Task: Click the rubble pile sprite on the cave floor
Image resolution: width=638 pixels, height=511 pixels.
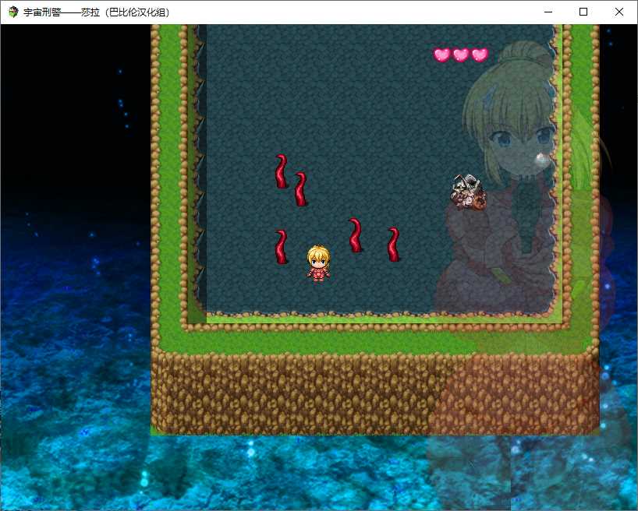Action: pos(468,192)
